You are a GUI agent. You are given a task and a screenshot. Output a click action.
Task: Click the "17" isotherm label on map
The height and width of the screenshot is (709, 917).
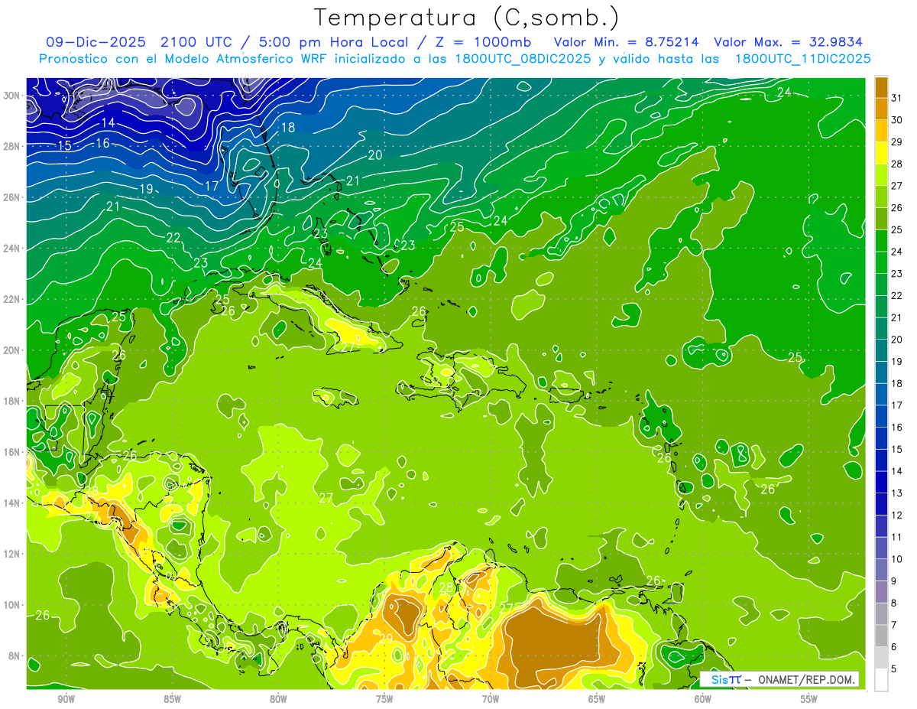pos(212,186)
